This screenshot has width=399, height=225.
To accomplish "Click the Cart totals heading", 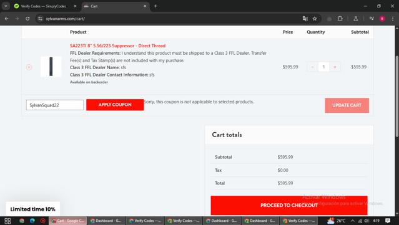I will 227,135.
